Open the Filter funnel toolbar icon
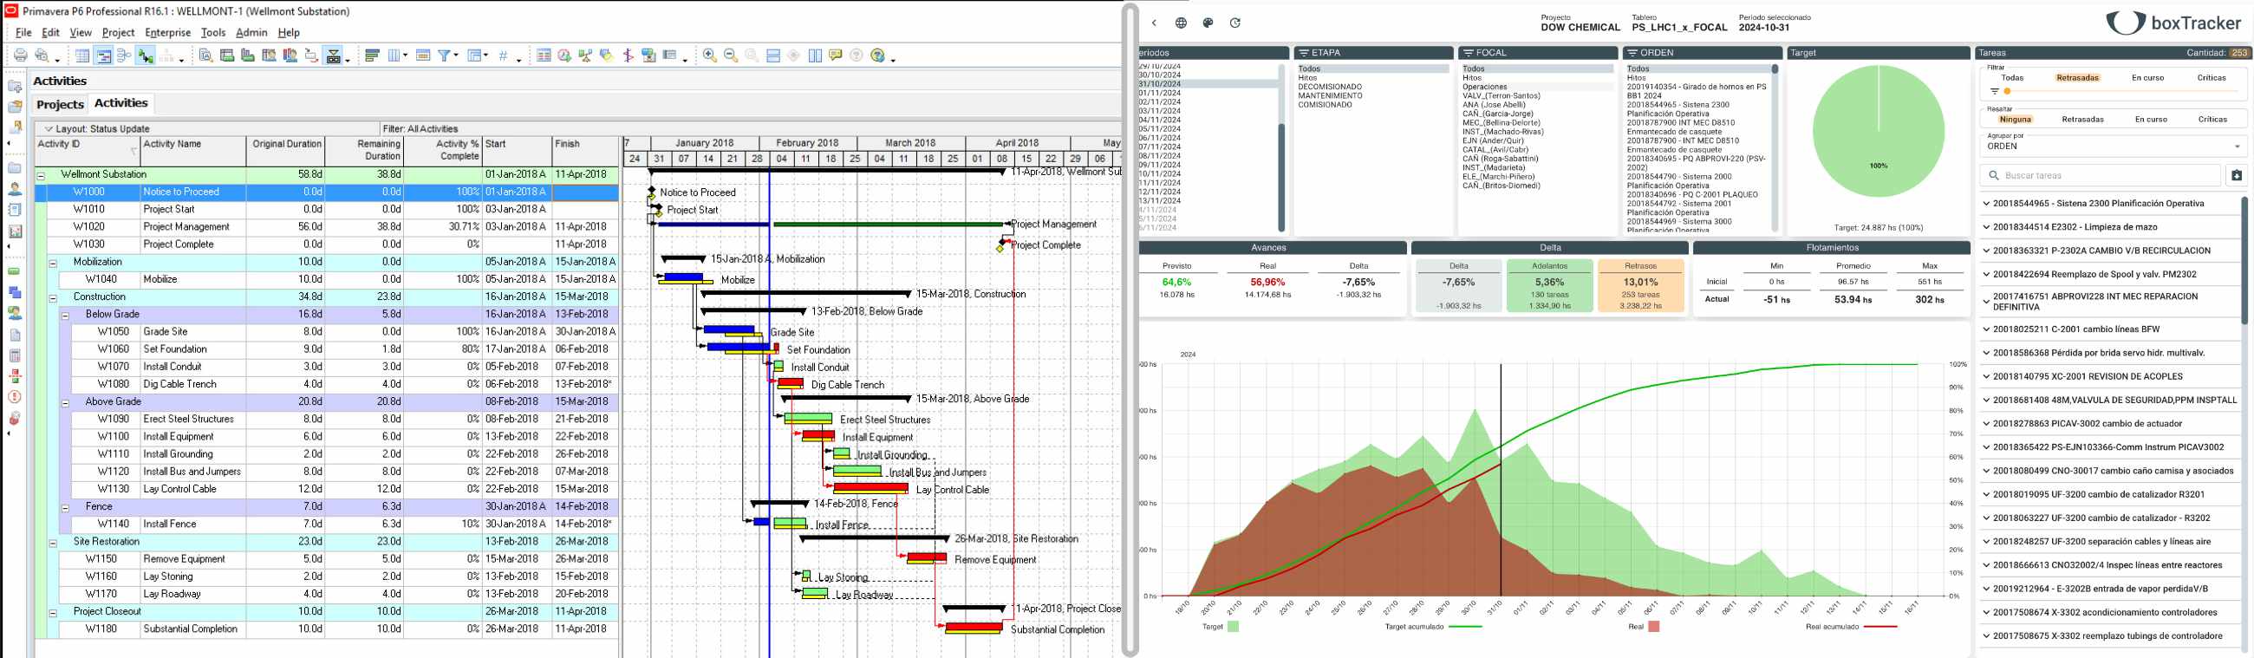 pyautogui.click(x=446, y=56)
